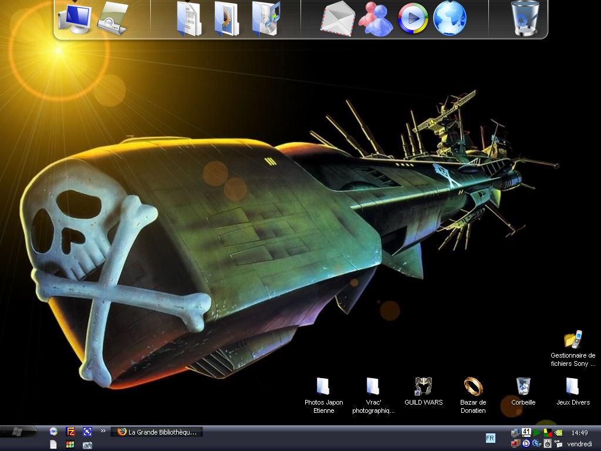
Task: Open the FR language bar indicator
Action: (x=490, y=438)
